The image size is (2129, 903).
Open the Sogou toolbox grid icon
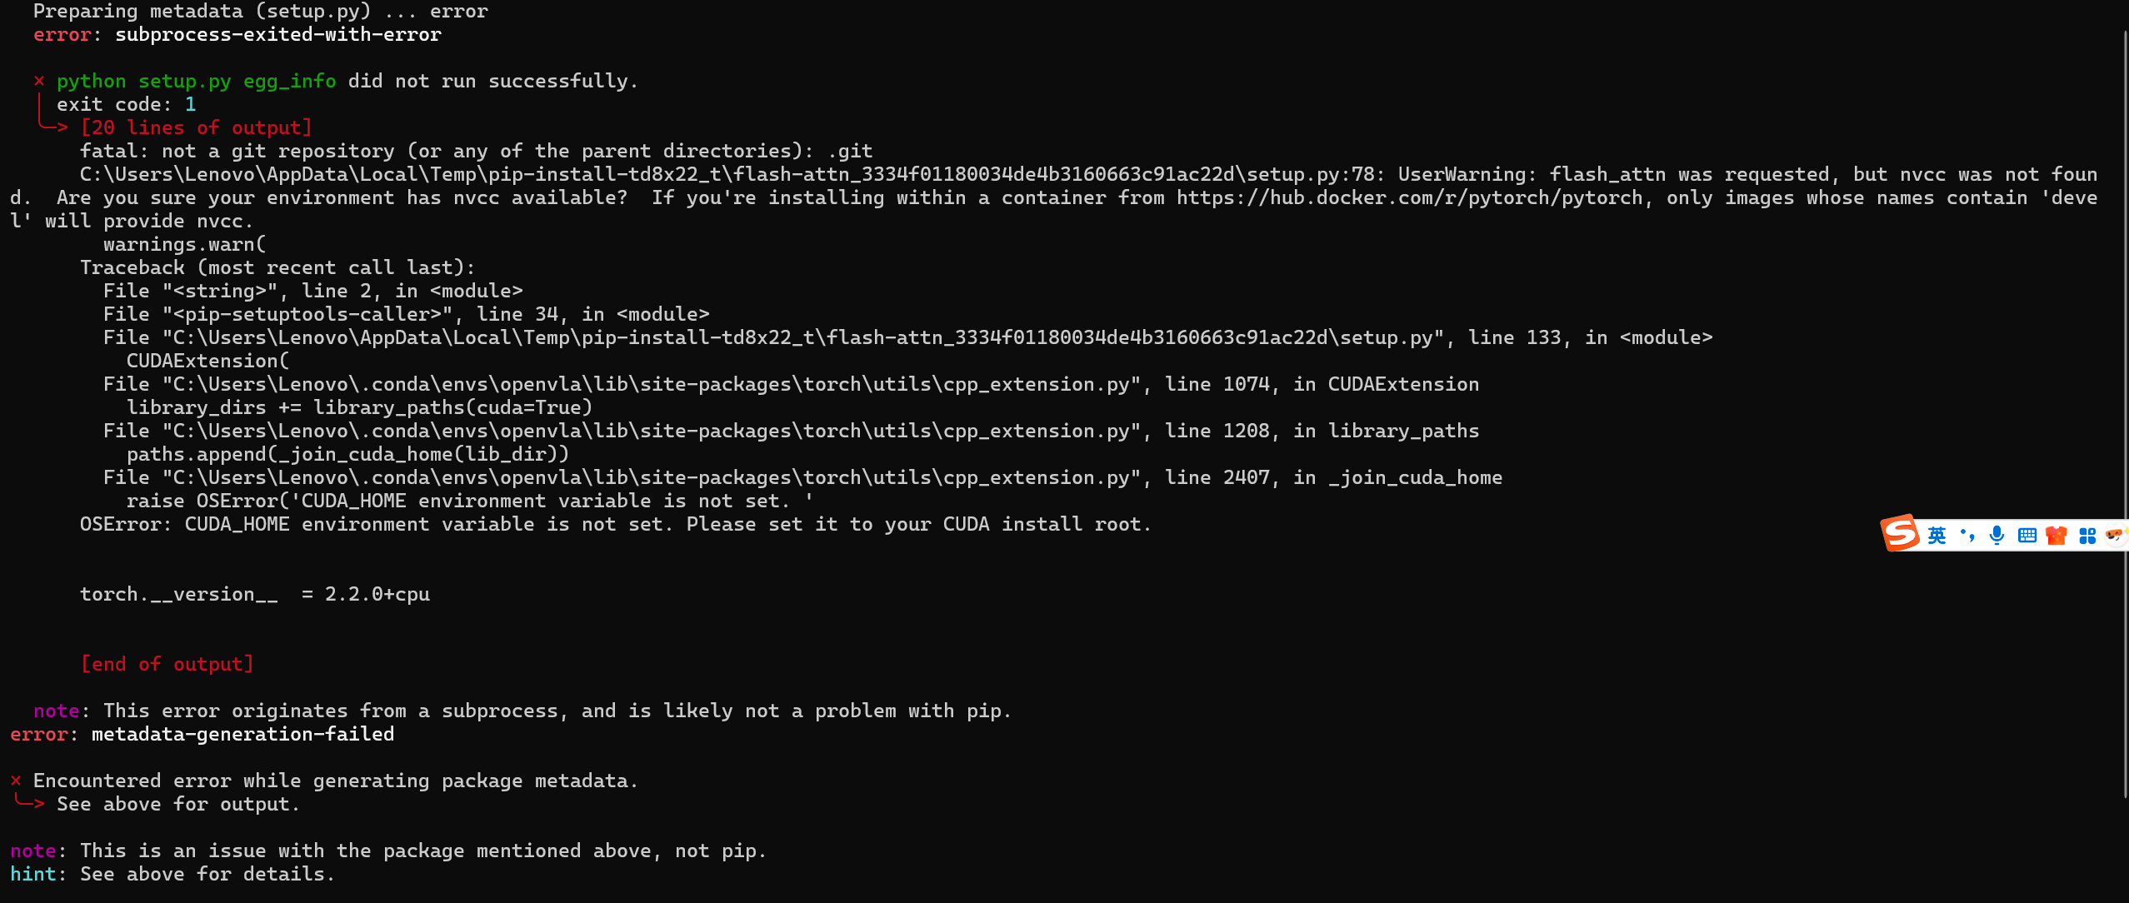click(x=2087, y=535)
